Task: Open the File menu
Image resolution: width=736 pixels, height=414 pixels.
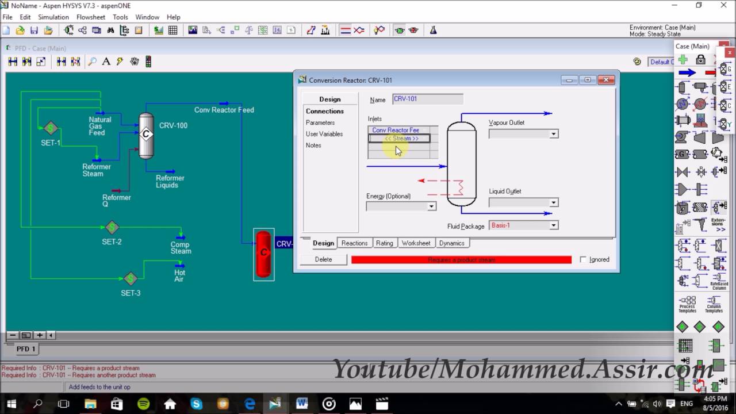Action: [x=7, y=17]
